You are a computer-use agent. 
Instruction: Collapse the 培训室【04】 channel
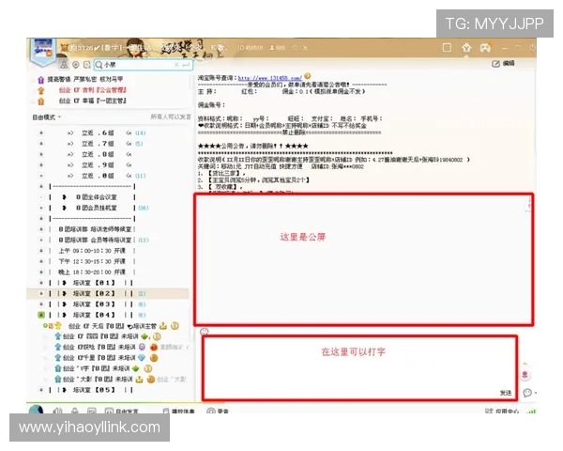point(41,315)
